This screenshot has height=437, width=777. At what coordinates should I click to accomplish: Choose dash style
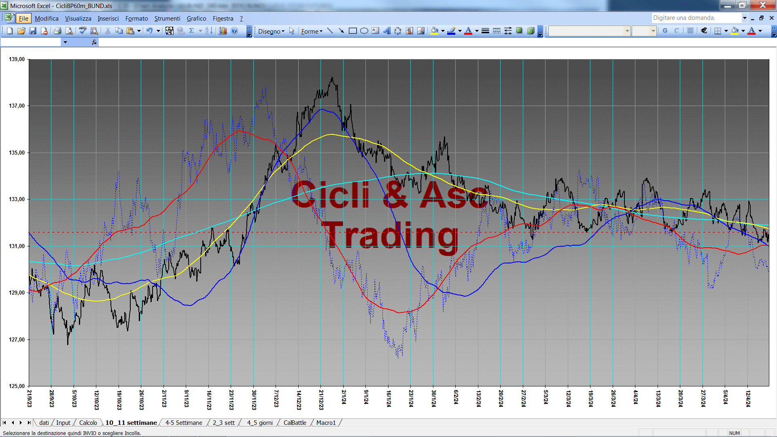coord(497,31)
